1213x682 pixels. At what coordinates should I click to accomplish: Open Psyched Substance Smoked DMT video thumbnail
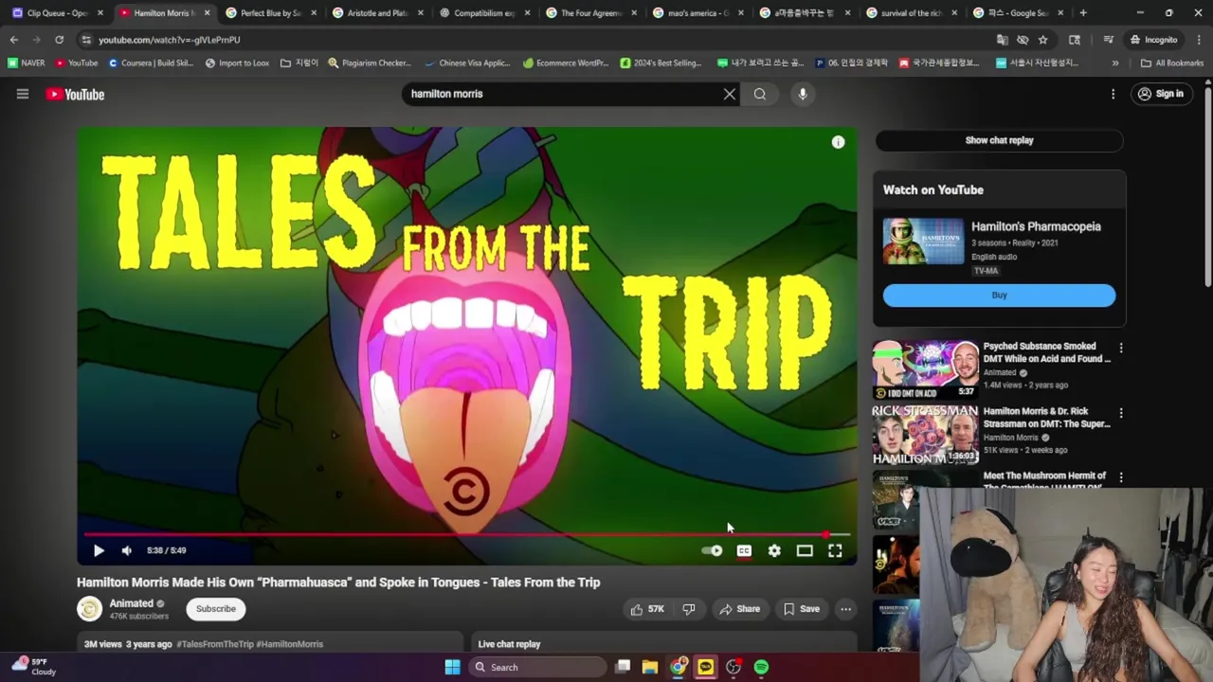pos(925,369)
